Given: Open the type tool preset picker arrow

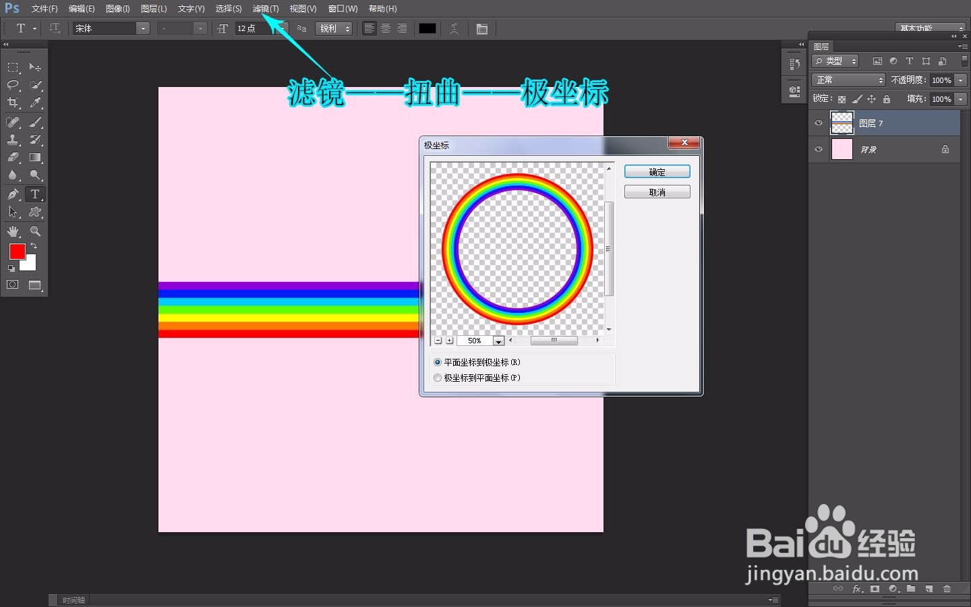Looking at the screenshot, I should (x=34, y=28).
